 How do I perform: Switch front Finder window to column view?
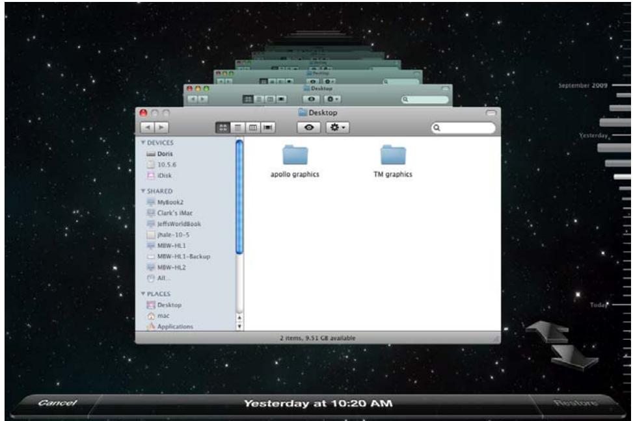[x=252, y=127]
